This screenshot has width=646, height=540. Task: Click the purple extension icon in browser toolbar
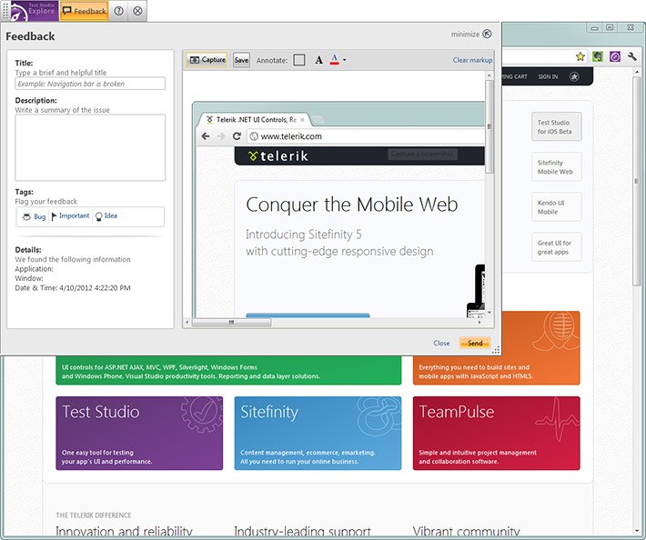(615, 56)
